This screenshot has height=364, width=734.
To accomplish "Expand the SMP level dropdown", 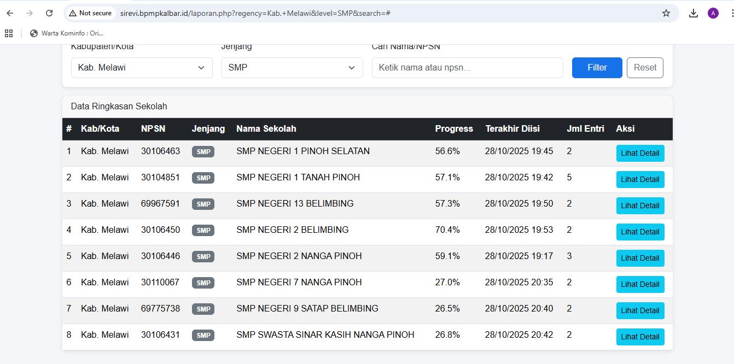I will (x=292, y=68).
